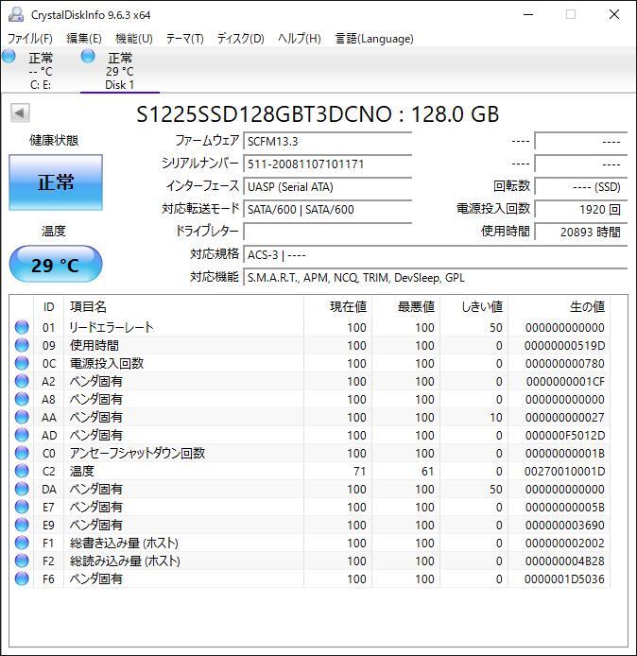The height and width of the screenshot is (656, 637).
Task: Click the status icon for row F6
Action: [x=22, y=579]
